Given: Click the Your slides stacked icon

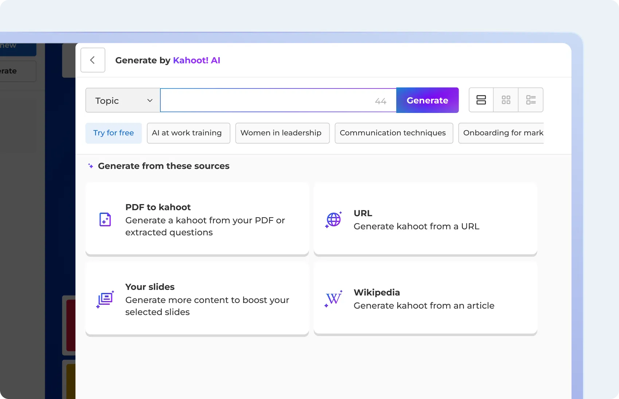Looking at the screenshot, I should (105, 299).
